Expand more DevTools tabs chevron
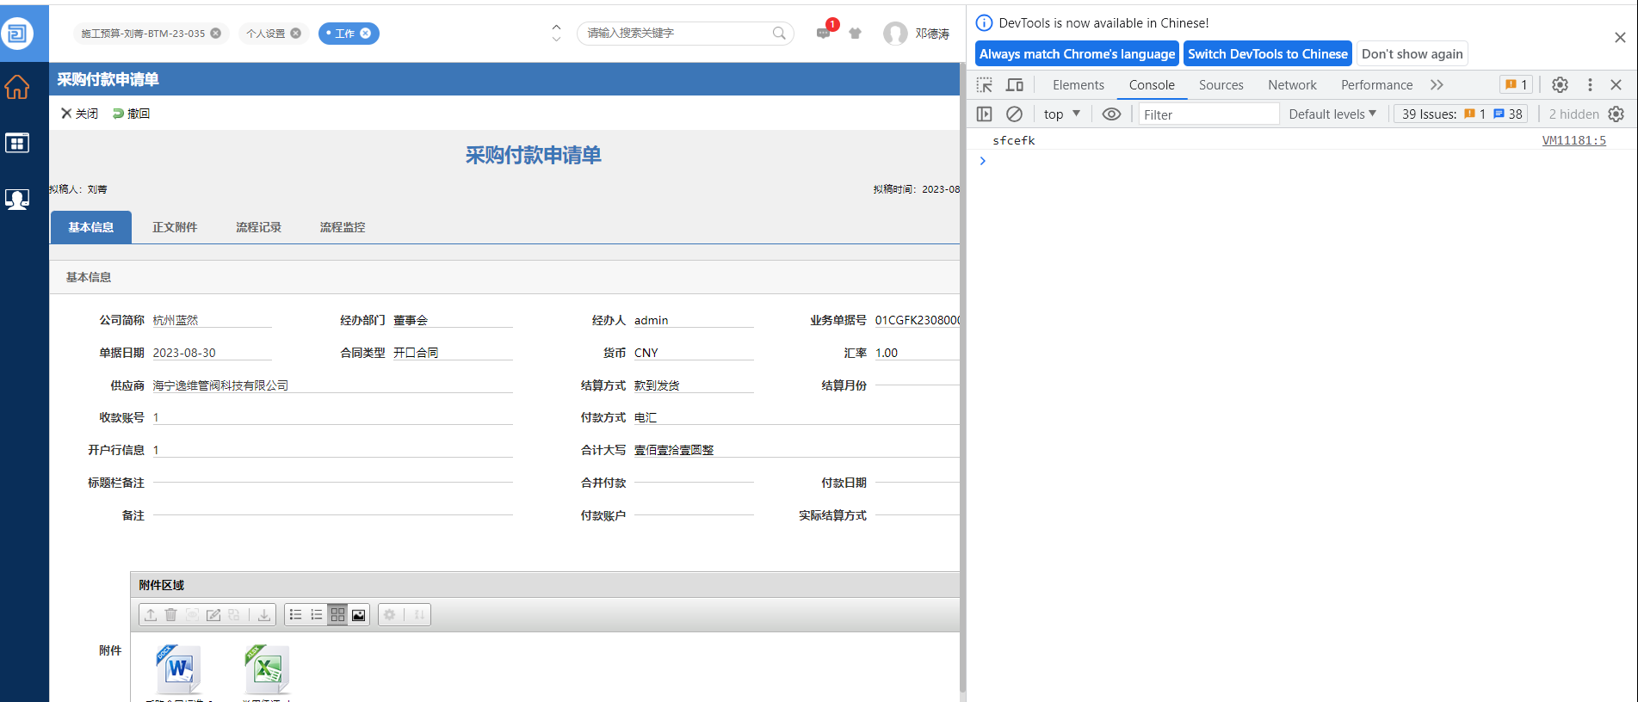Screen dimensions: 1638x702 (1437, 85)
